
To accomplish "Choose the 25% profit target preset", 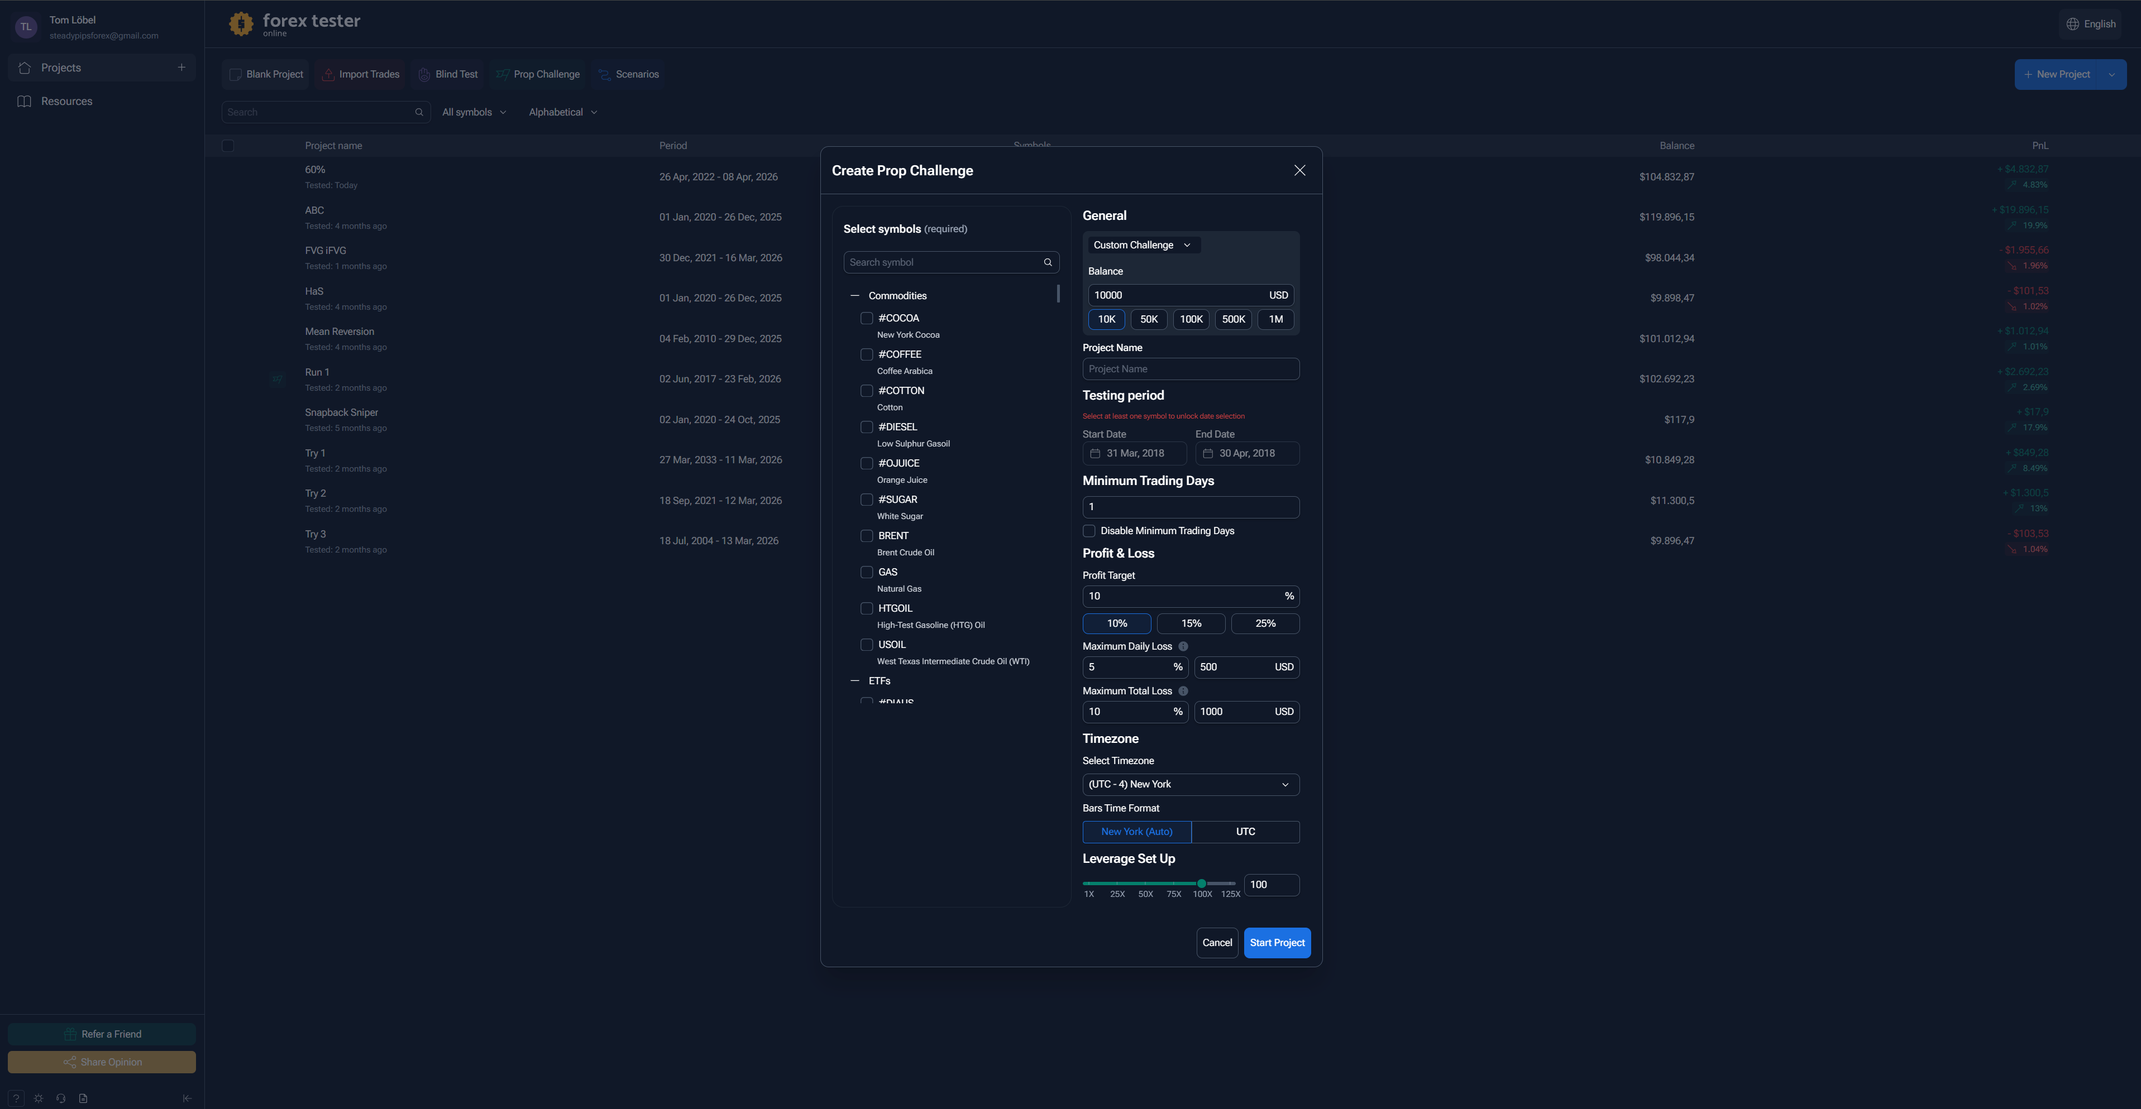I will [x=1265, y=624].
